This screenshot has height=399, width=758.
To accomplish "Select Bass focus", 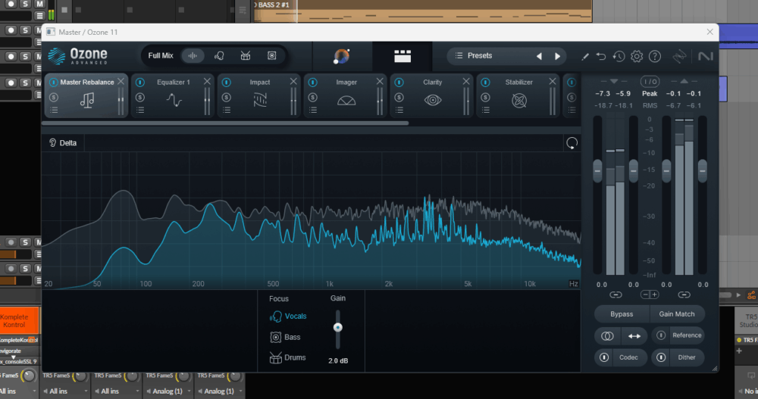I will tap(285, 337).
